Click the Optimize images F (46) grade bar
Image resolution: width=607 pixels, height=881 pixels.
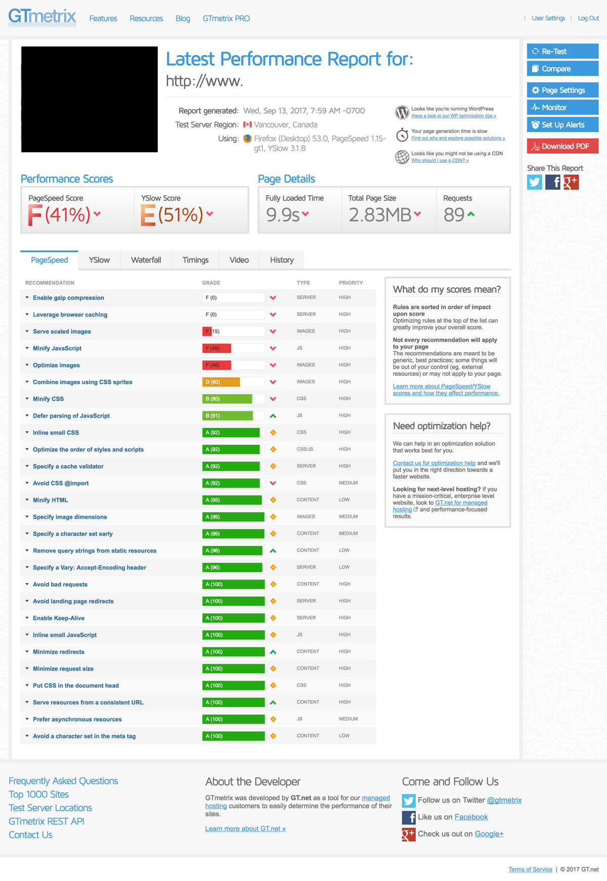(233, 365)
